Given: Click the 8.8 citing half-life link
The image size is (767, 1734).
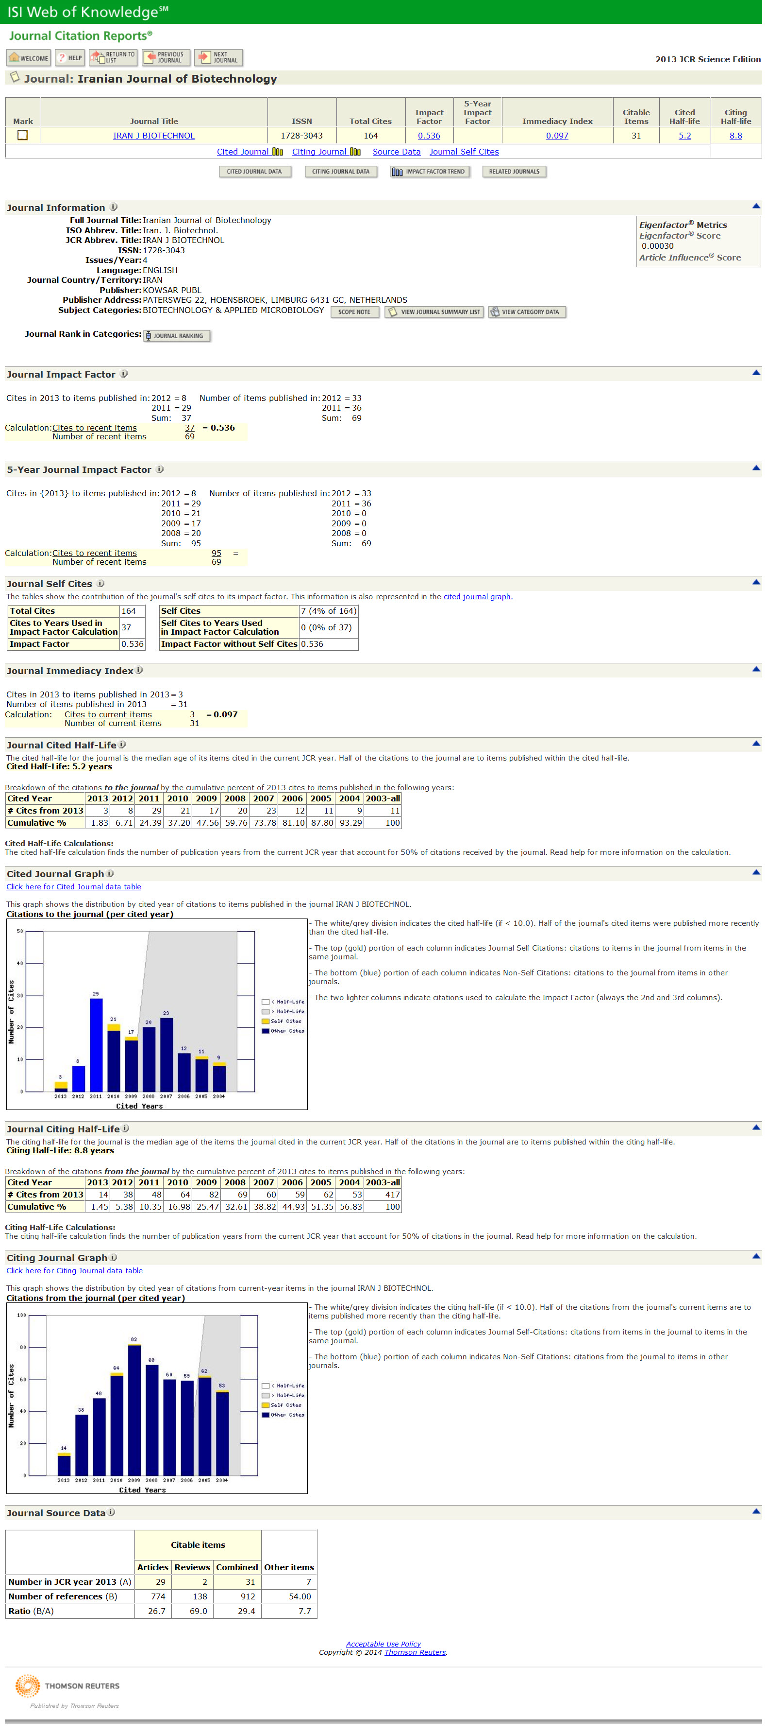Looking at the screenshot, I should [736, 136].
